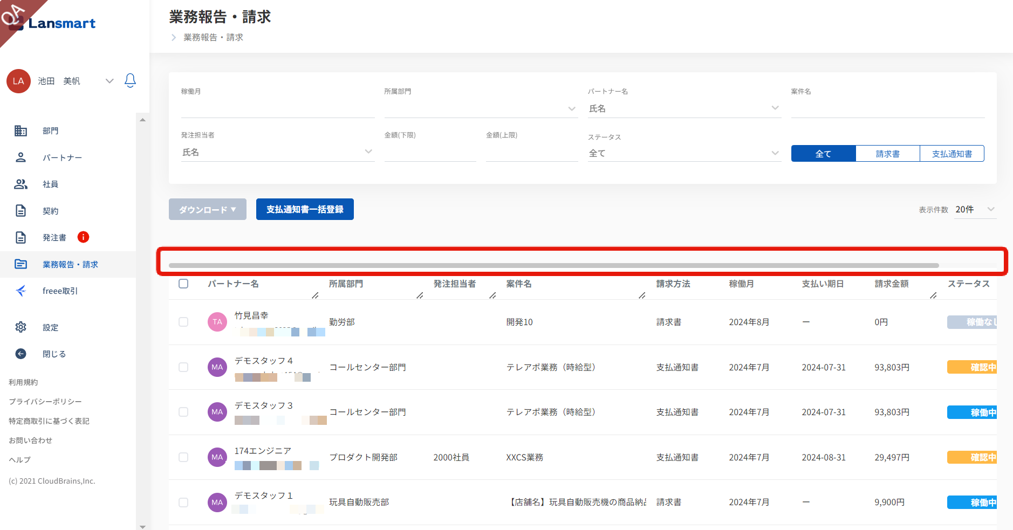Click the 設定 gear icon
This screenshot has width=1013, height=530.
tap(20, 327)
